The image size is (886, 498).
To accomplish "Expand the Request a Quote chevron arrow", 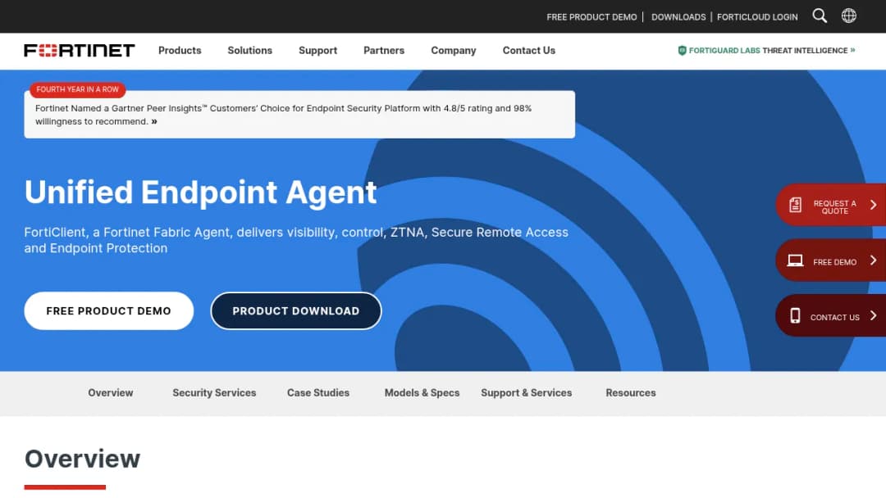I will (x=873, y=205).
